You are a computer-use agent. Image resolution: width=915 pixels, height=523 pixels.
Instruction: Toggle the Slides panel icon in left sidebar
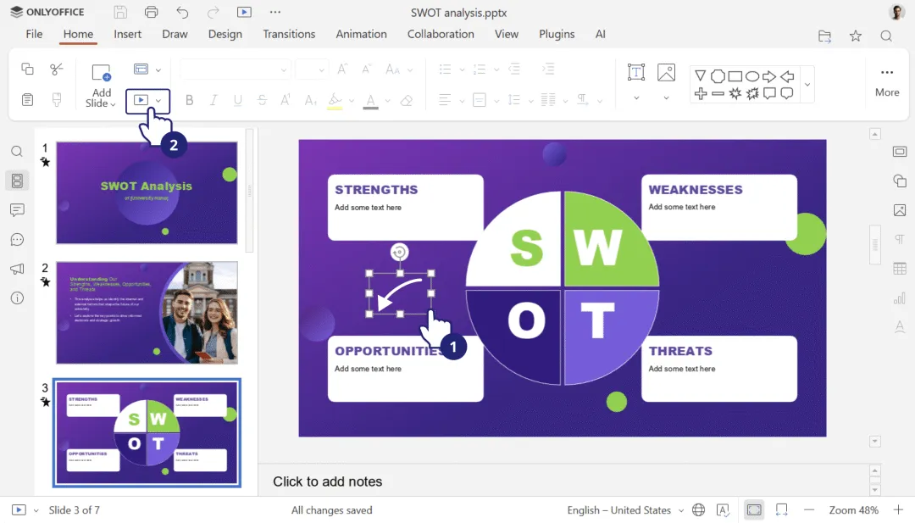(x=17, y=181)
